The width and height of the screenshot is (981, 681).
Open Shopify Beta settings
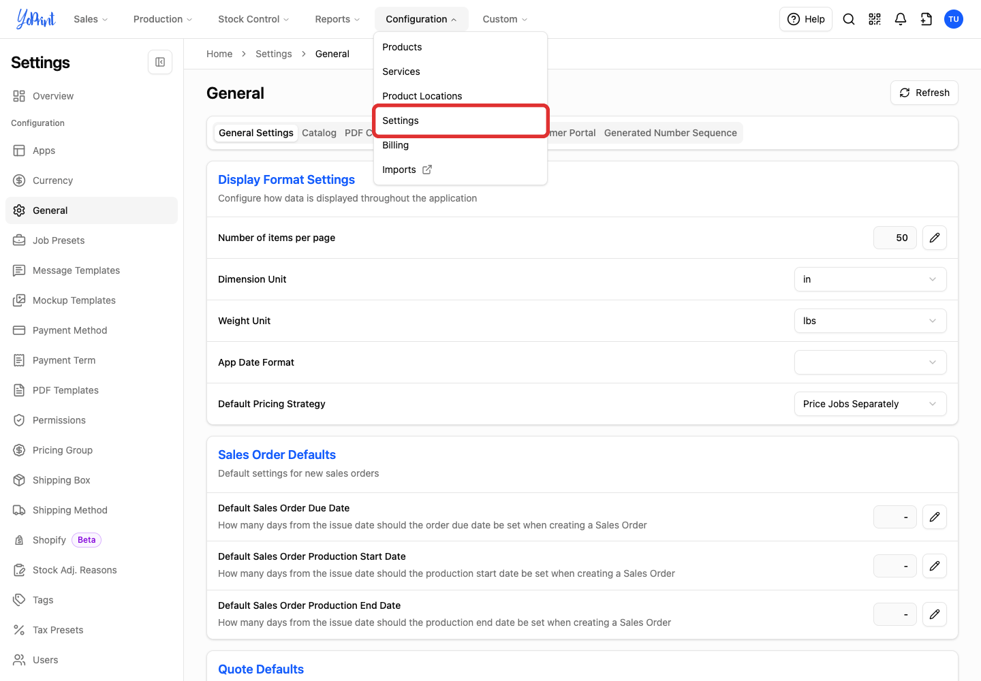pos(91,540)
